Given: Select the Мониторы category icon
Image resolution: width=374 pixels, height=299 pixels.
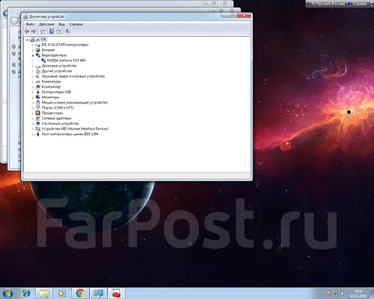Looking at the screenshot, I should tap(37, 98).
